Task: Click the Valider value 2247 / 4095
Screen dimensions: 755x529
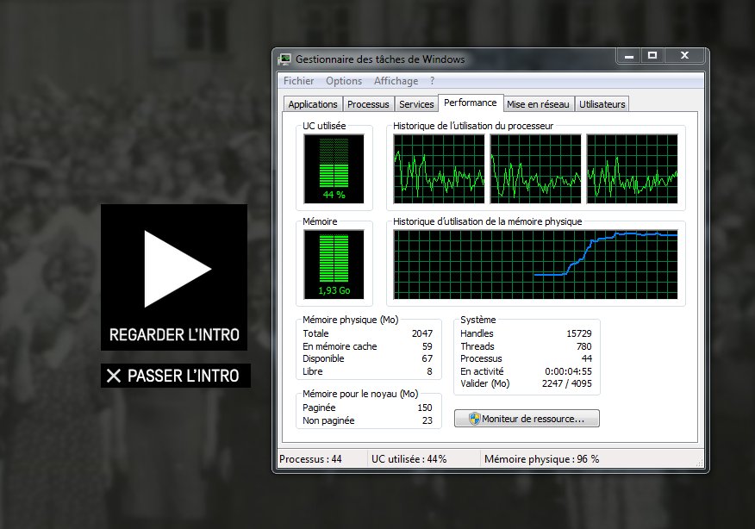Action: click(x=567, y=383)
